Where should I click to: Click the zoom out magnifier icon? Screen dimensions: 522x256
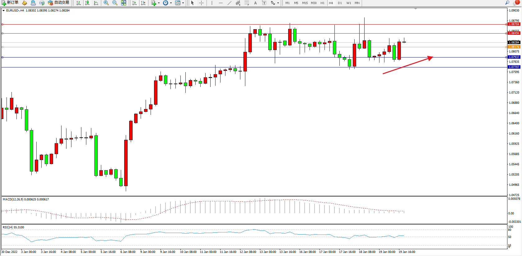coord(115,3)
